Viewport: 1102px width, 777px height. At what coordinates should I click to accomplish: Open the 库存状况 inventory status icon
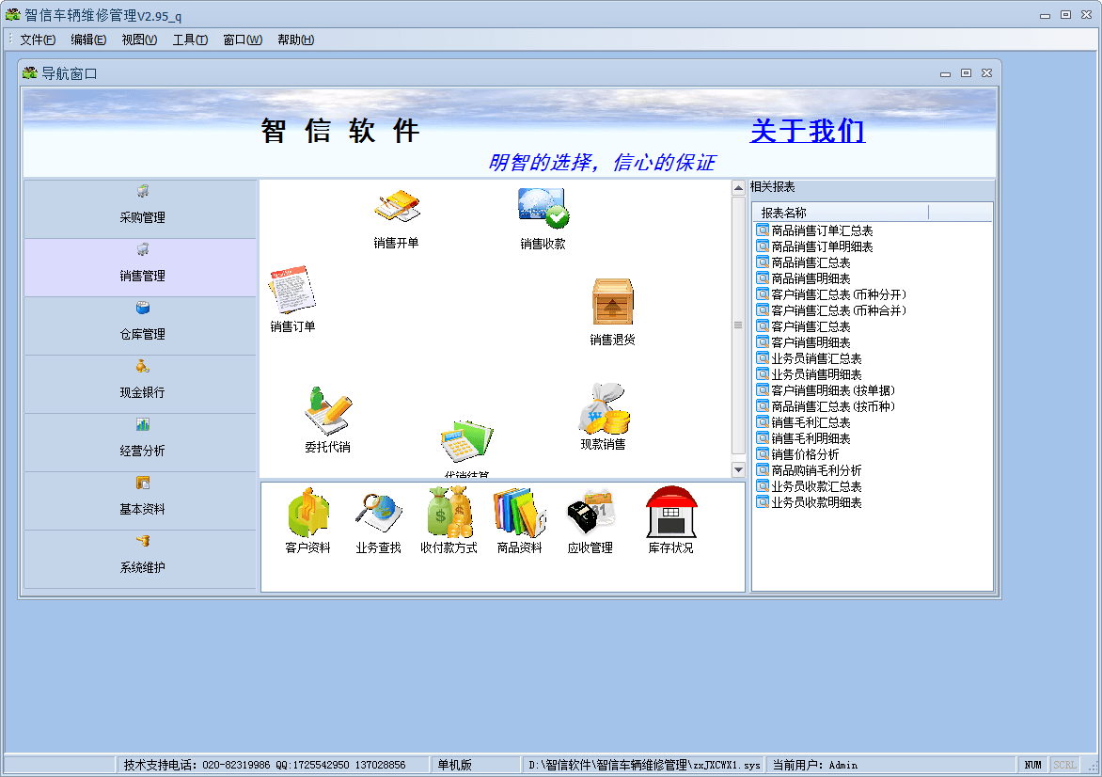pyautogui.click(x=670, y=514)
